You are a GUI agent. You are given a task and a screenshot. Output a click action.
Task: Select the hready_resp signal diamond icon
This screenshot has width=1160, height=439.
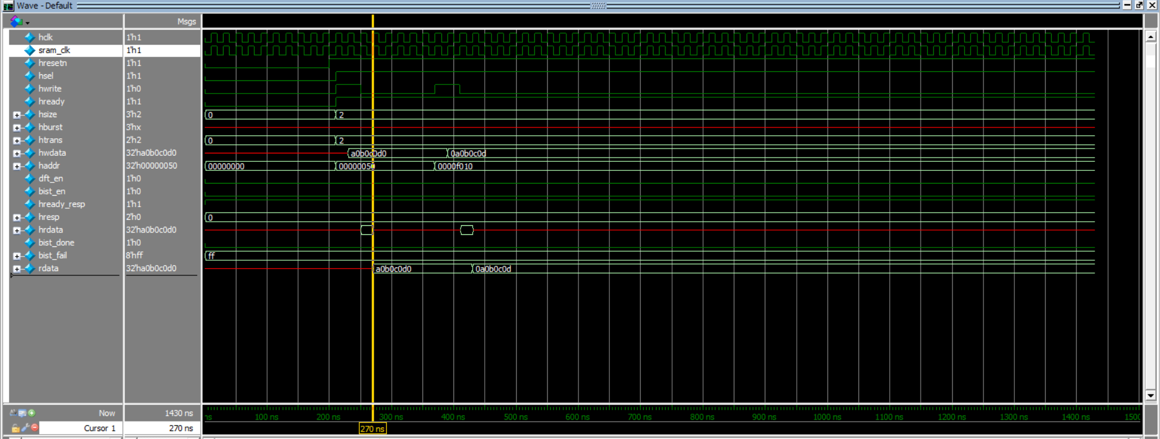click(x=30, y=204)
